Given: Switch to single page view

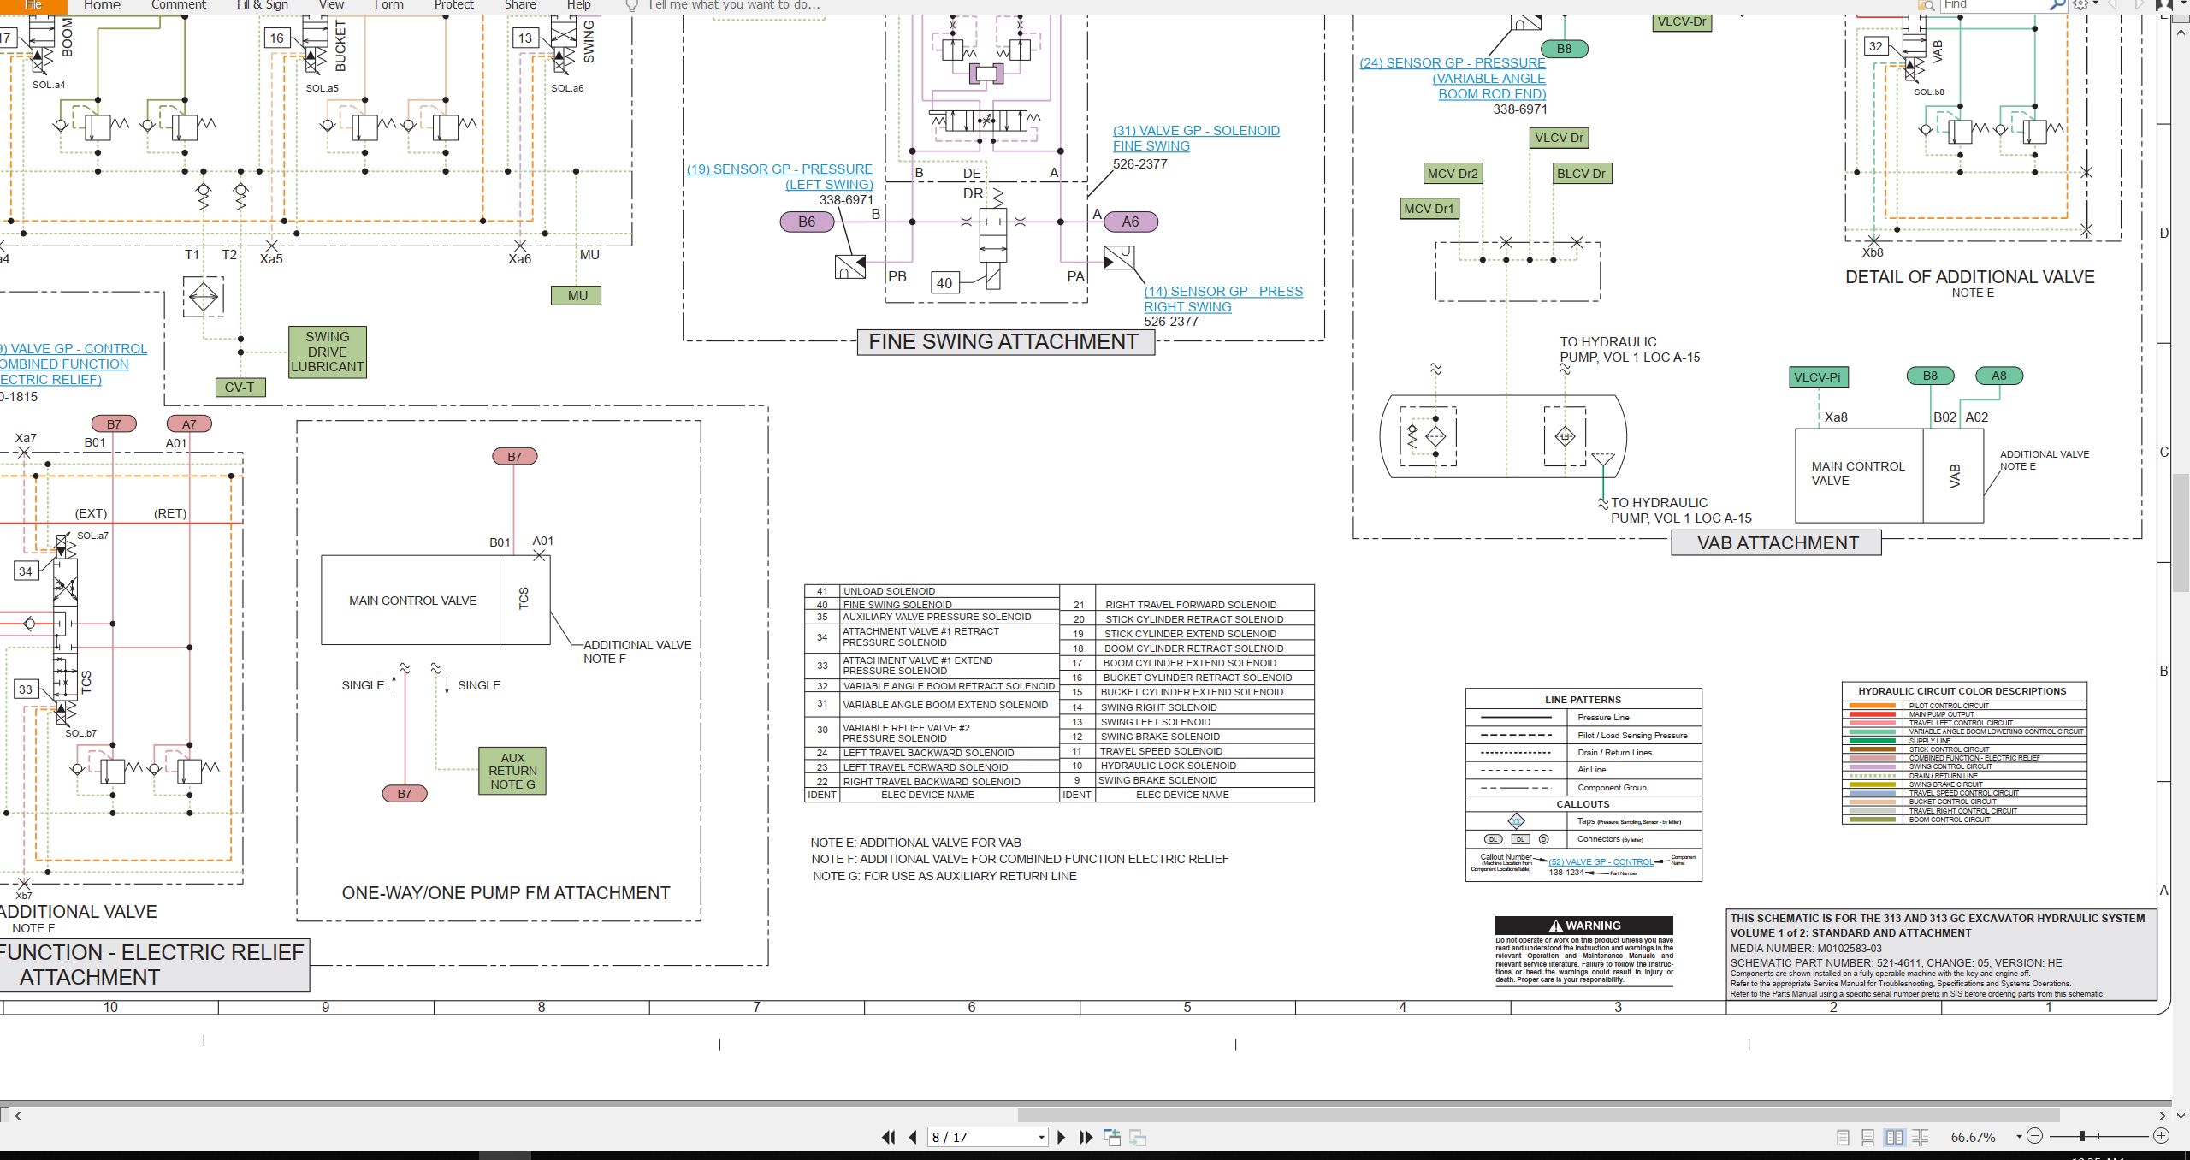Looking at the screenshot, I should (x=1843, y=1137).
